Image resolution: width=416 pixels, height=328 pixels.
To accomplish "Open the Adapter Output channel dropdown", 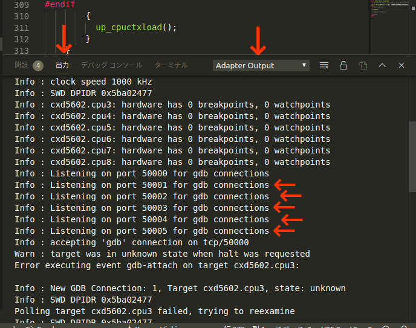I will pos(261,65).
